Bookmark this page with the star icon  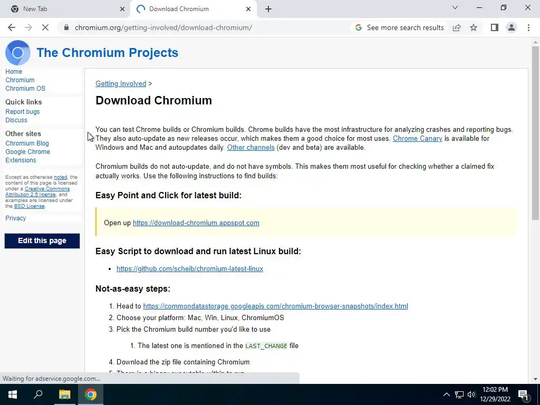[474, 27]
